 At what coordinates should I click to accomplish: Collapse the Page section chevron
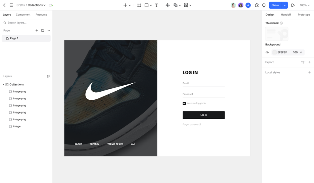(49, 31)
